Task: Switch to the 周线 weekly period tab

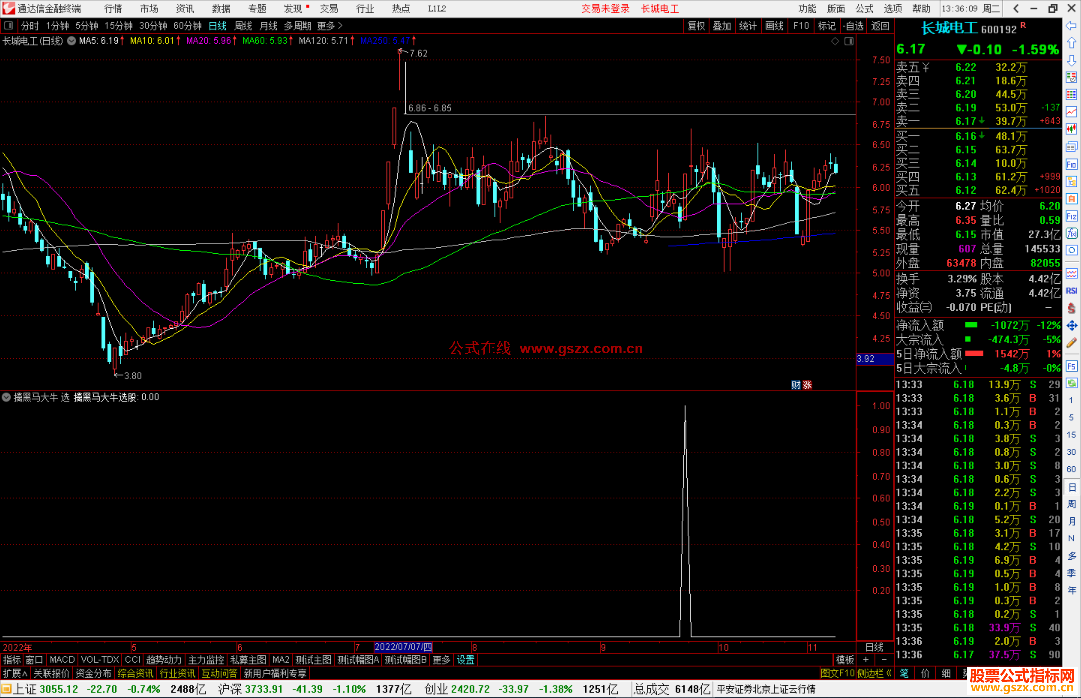Action: pos(243,26)
